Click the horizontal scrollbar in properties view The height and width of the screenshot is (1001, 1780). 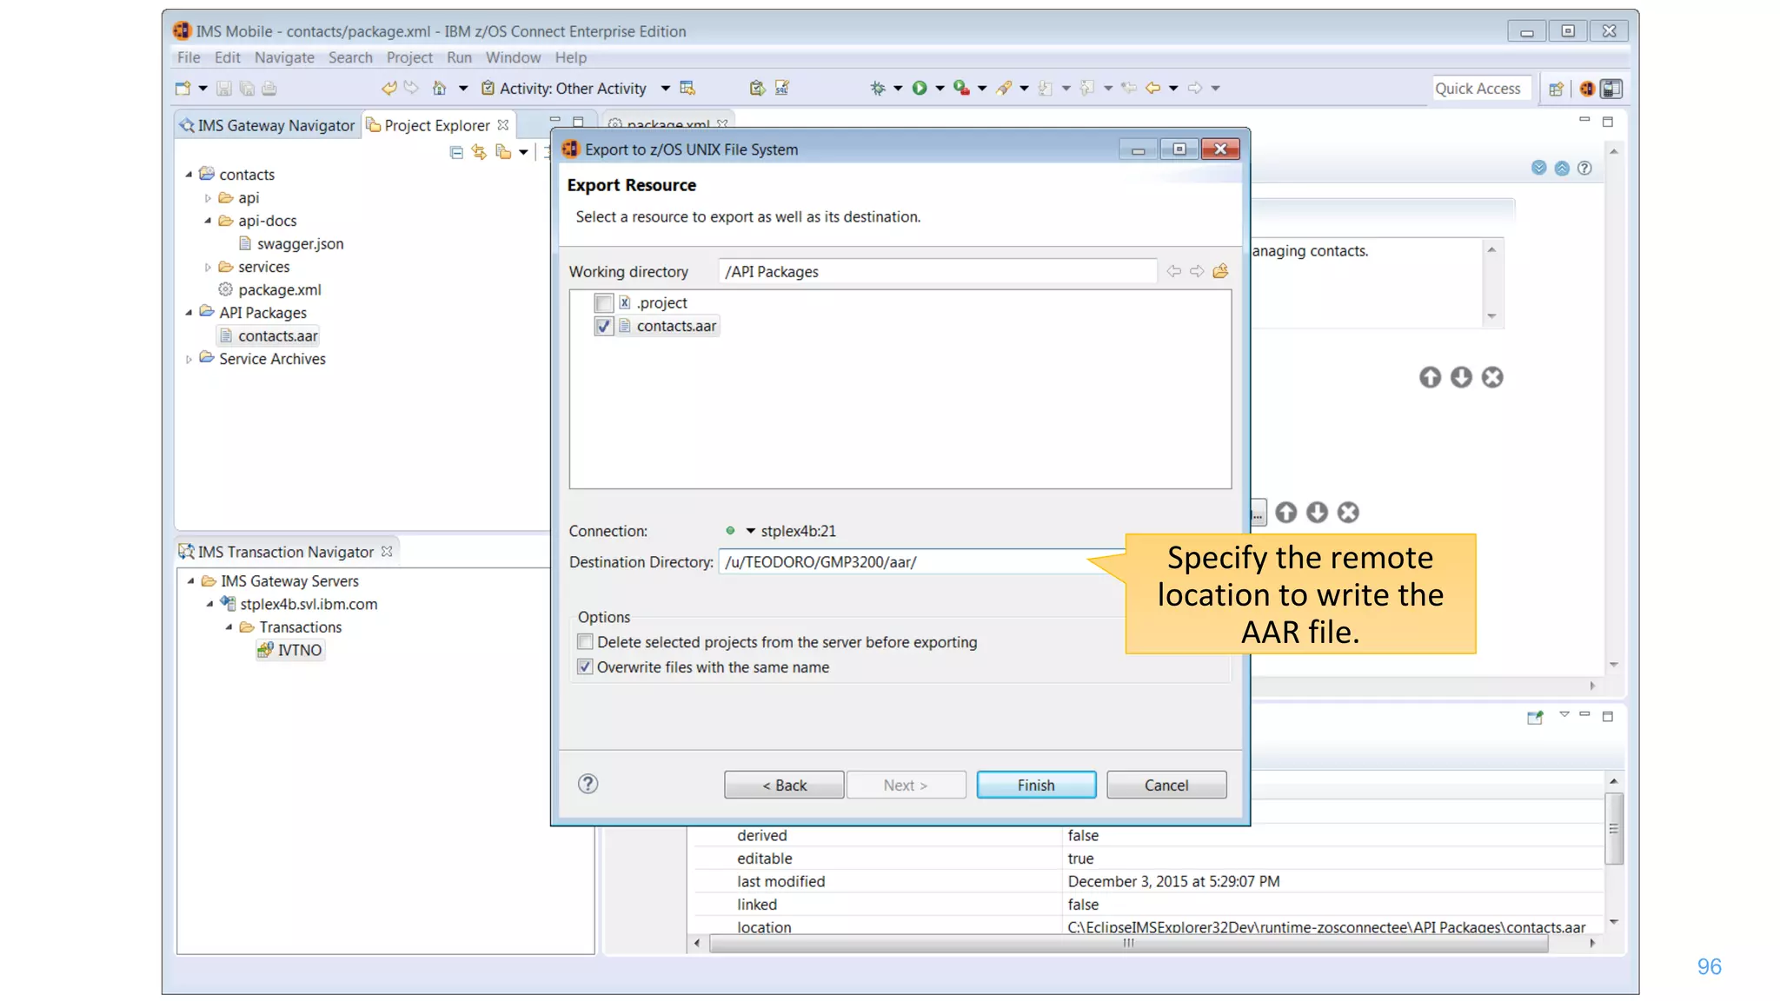1128,943
